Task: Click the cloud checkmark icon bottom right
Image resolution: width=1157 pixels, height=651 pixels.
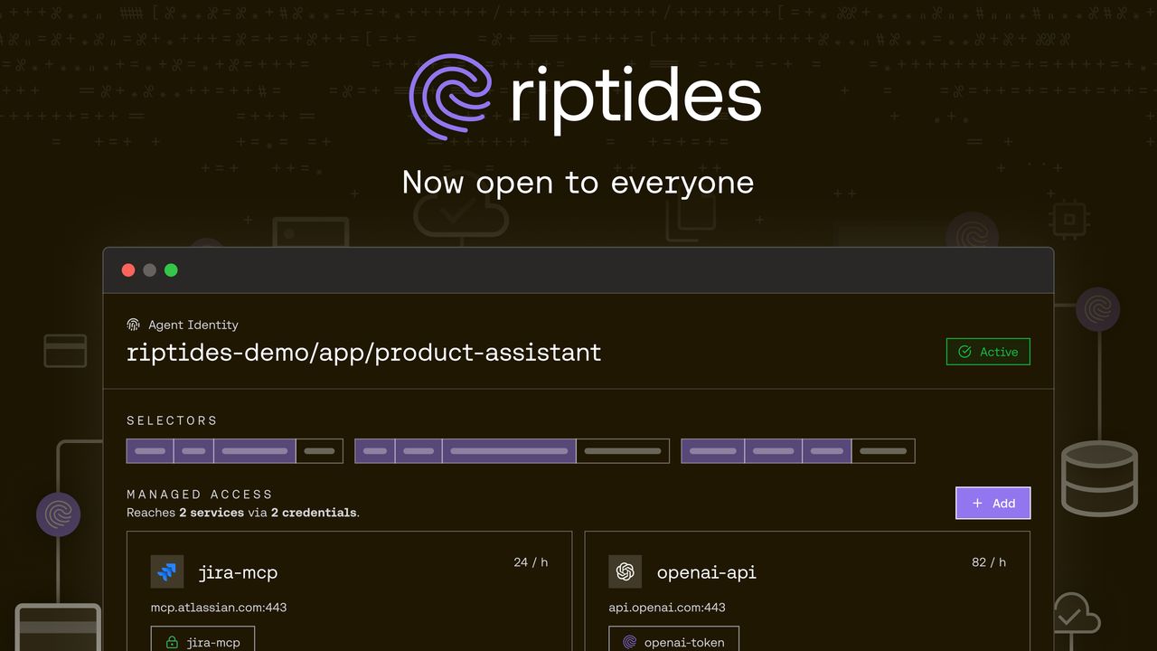Action: (1076, 614)
